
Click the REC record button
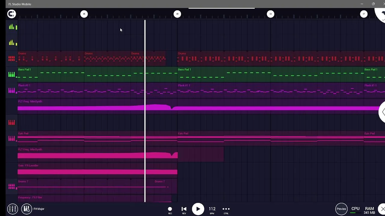(x=170, y=210)
